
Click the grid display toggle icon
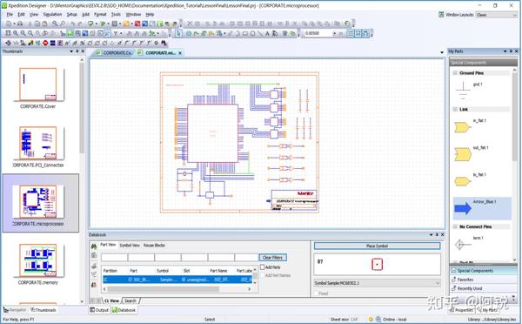(x=351, y=33)
